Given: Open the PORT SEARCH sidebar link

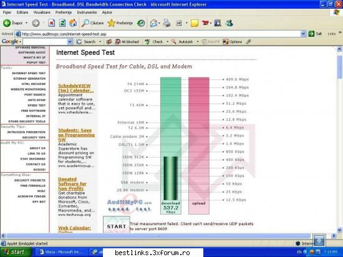Looking at the screenshot, I should [35, 95].
